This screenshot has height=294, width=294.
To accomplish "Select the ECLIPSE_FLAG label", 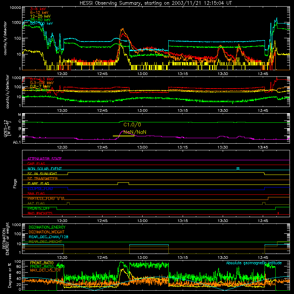I will pos(40,189).
